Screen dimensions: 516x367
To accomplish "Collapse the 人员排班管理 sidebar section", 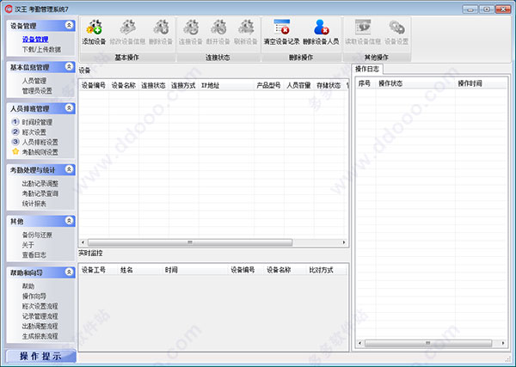I will pos(69,107).
